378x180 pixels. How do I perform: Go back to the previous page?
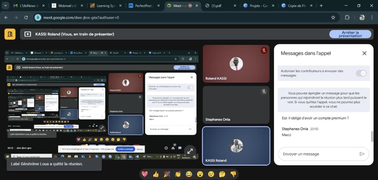(6, 18)
